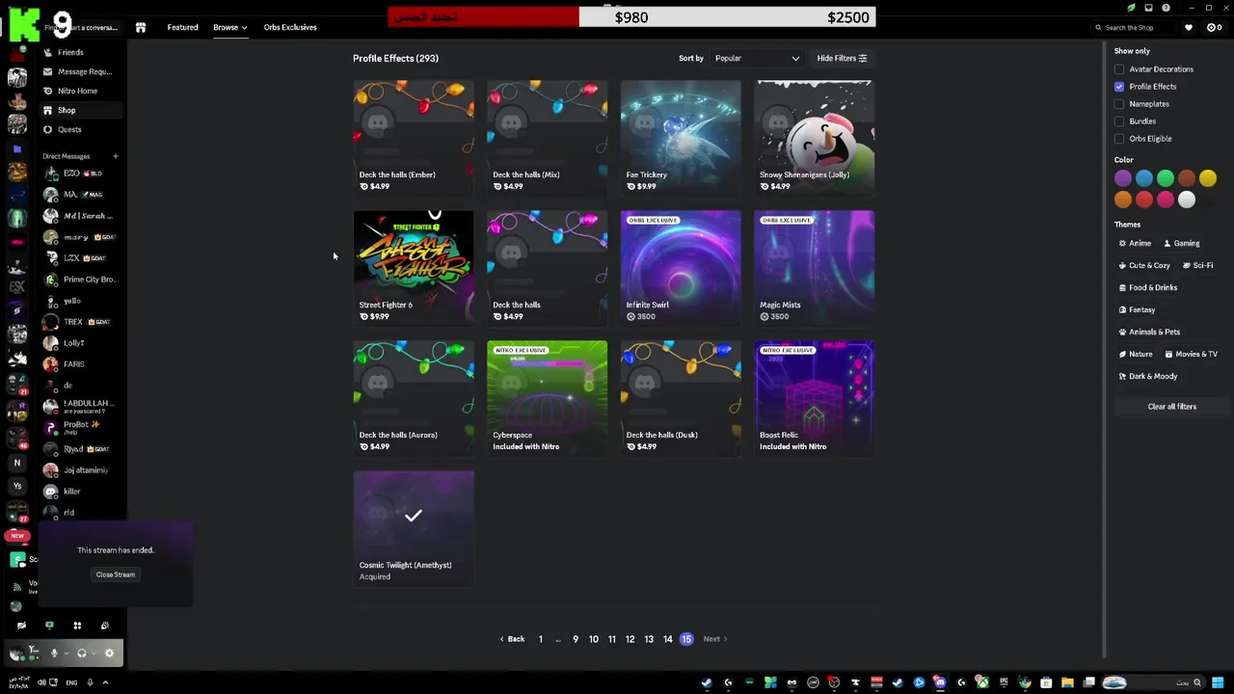This screenshot has height=694, width=1234.
Task: Select the Gaming theme filter
Action: pos(1181,244)
